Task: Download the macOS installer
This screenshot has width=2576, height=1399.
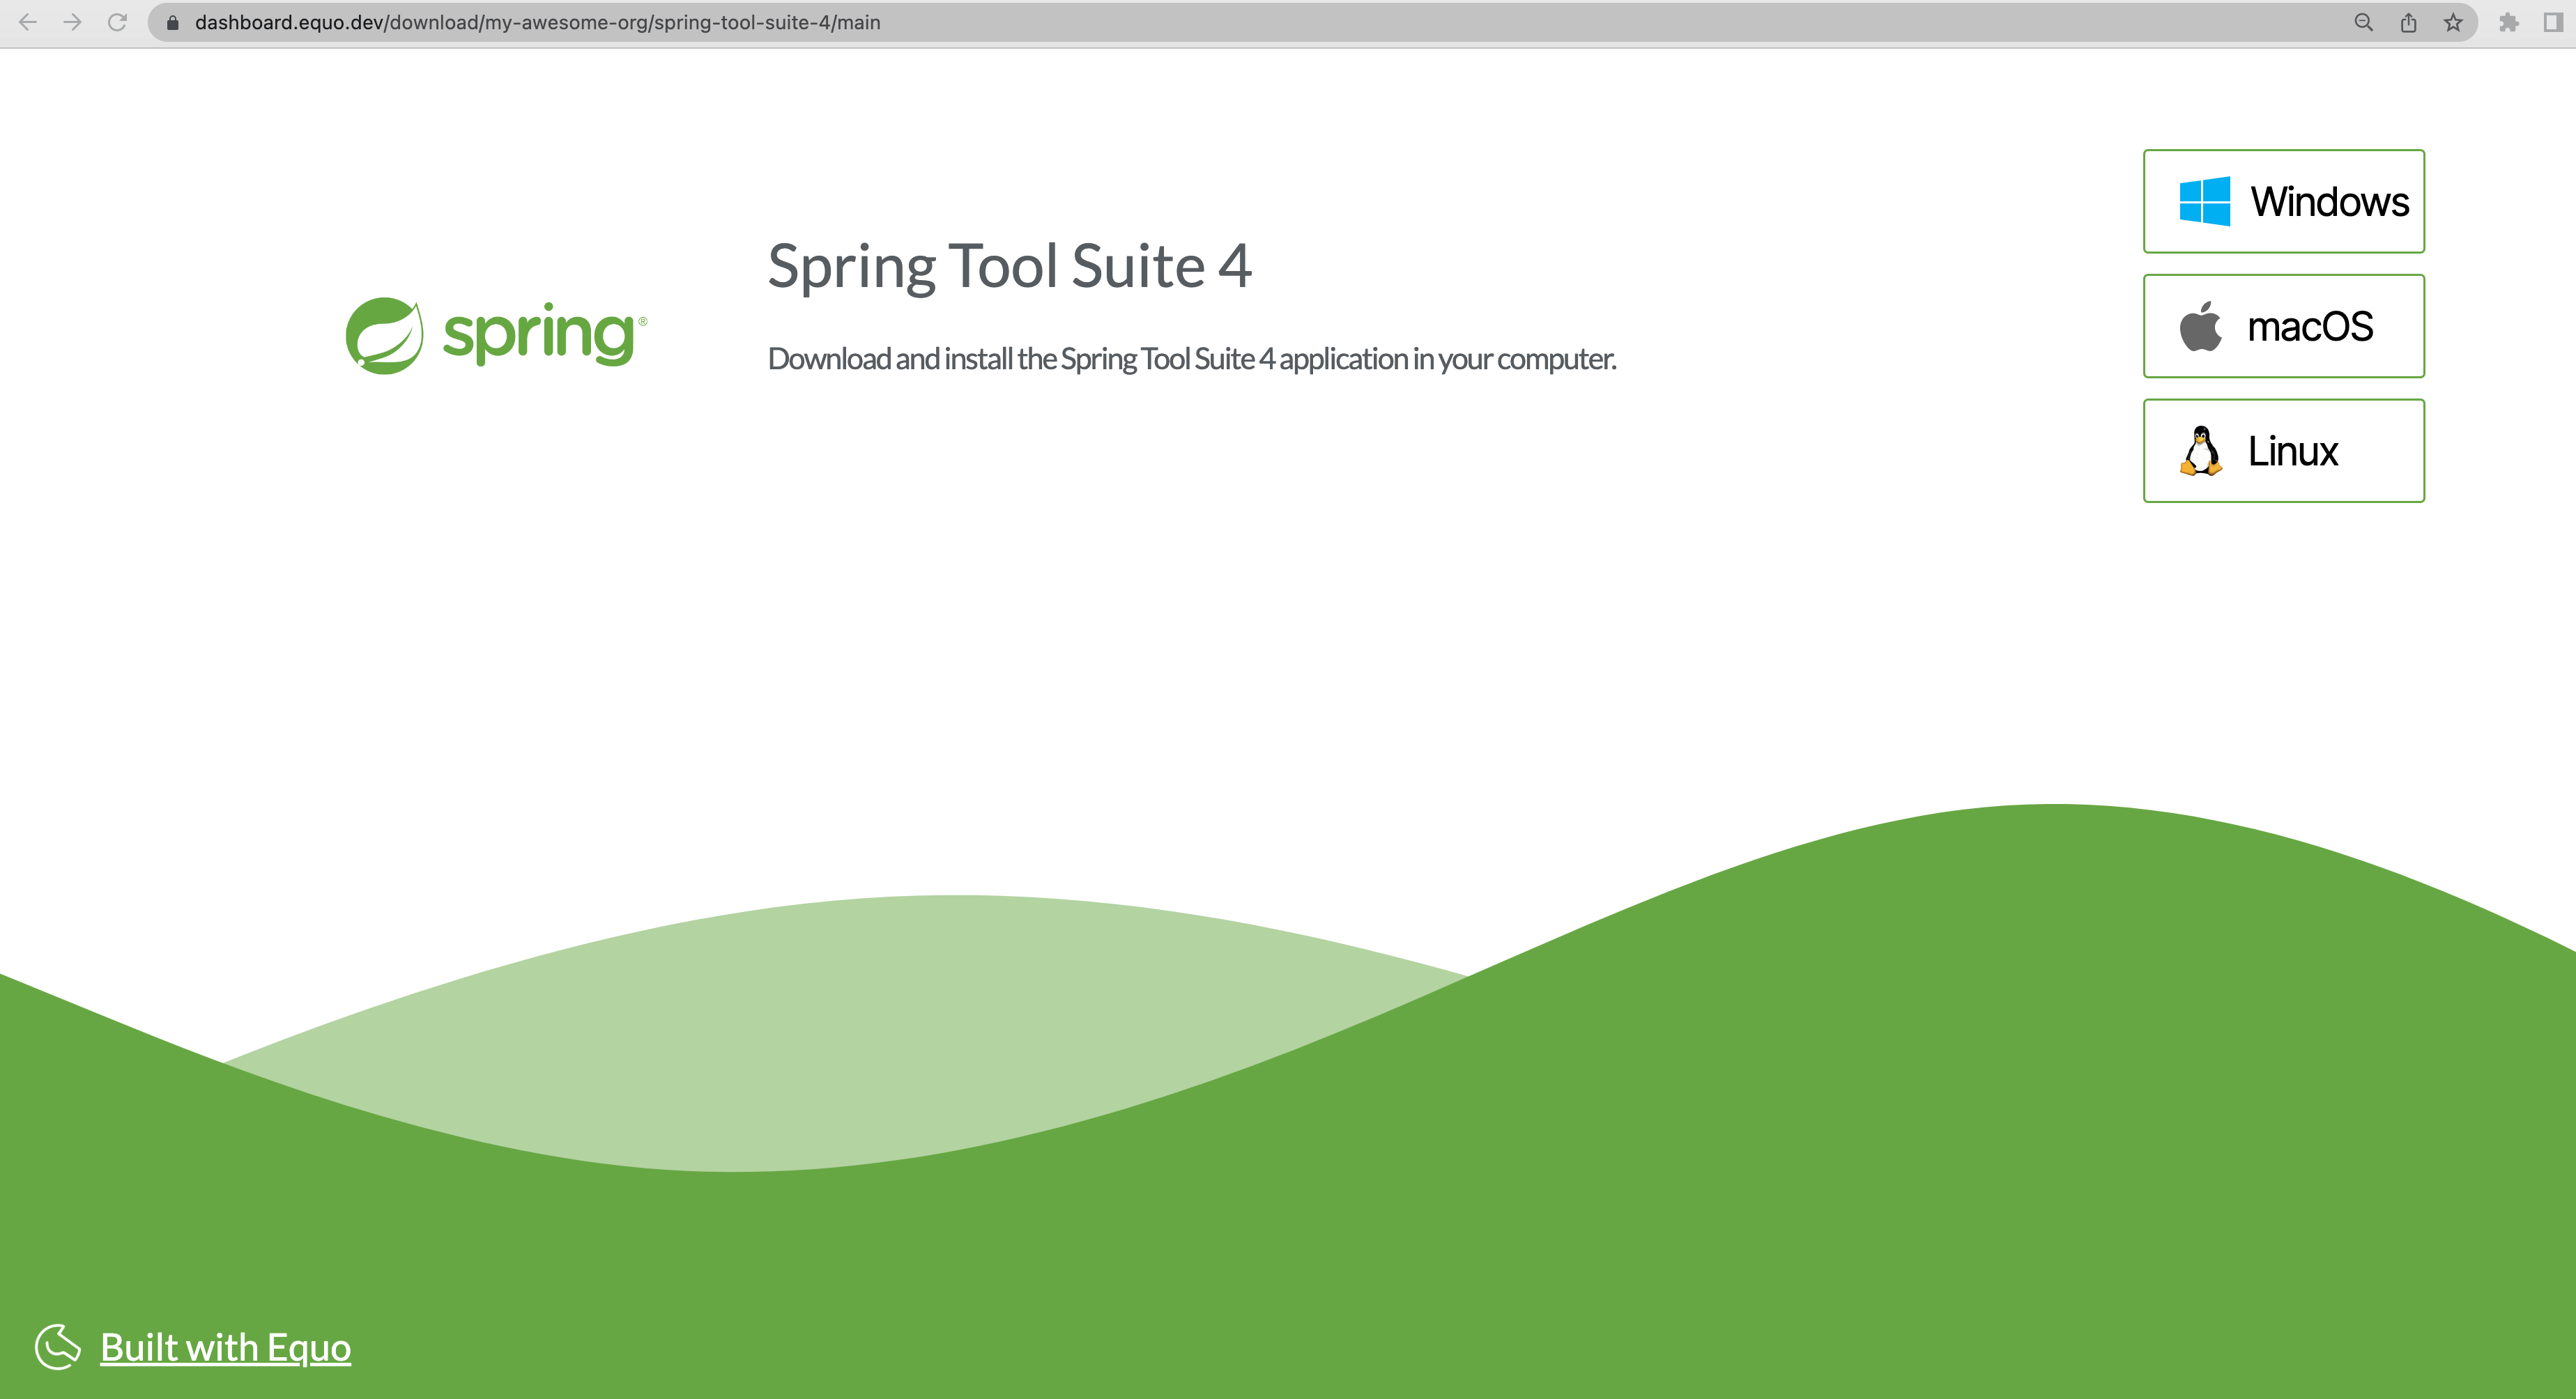Action: 2284,326
